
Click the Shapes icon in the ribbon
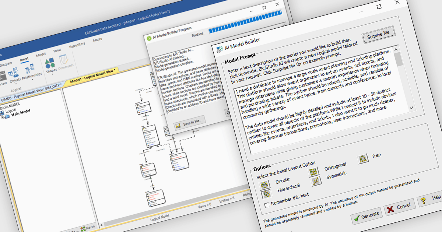51,64
